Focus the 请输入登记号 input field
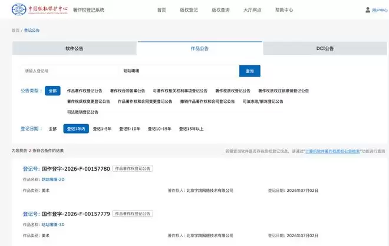Viewport: 389px width, 246px height. click(70, 71)
